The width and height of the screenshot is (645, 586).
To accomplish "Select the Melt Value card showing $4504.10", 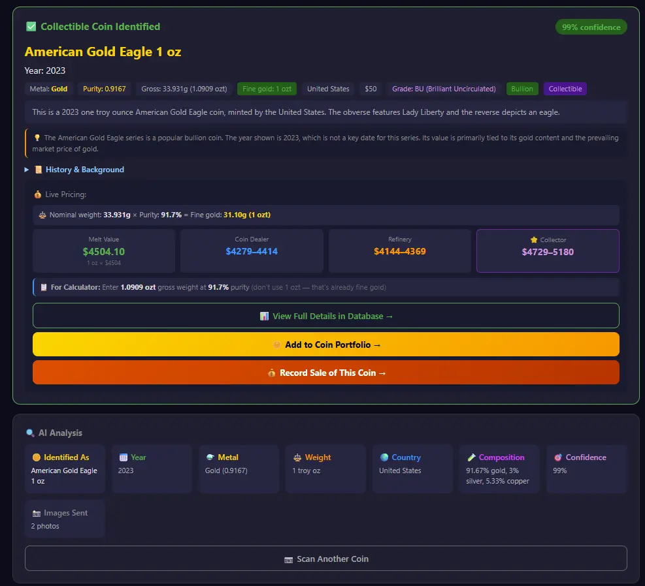I will tap(104, 251).
